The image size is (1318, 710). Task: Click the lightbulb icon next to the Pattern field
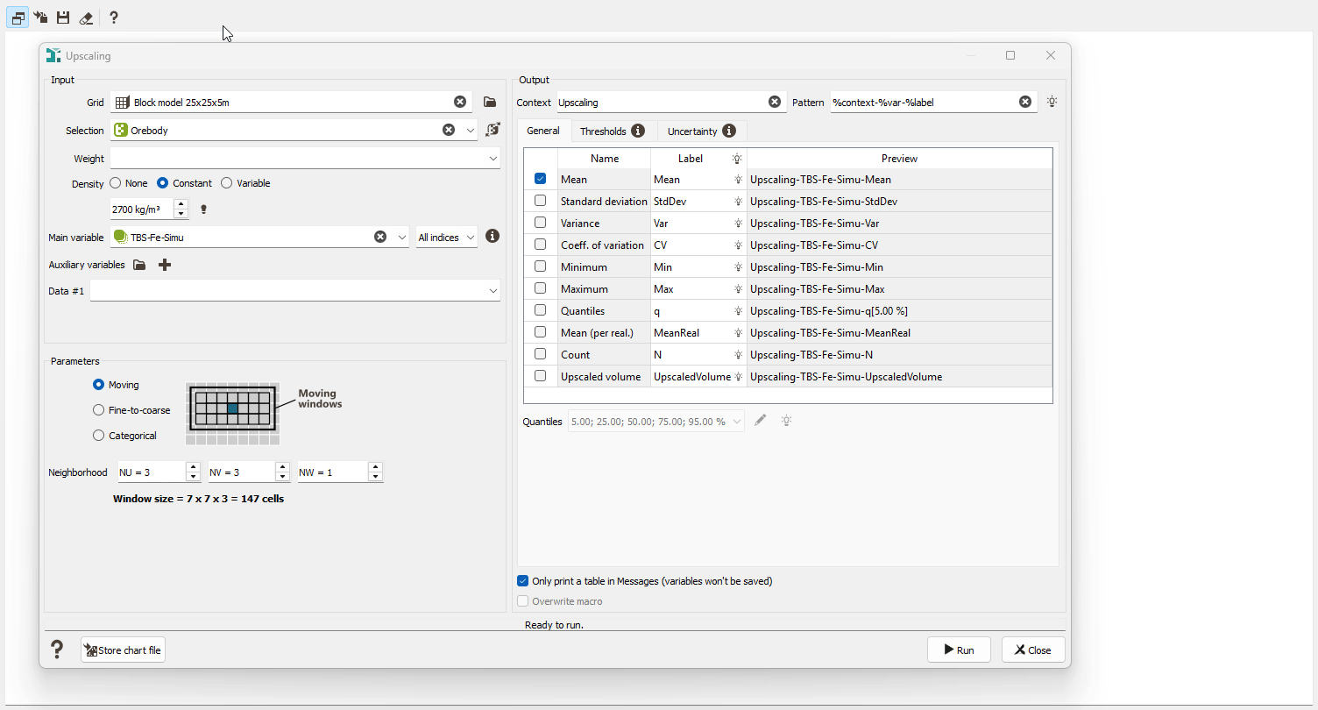coord(1051,101)
